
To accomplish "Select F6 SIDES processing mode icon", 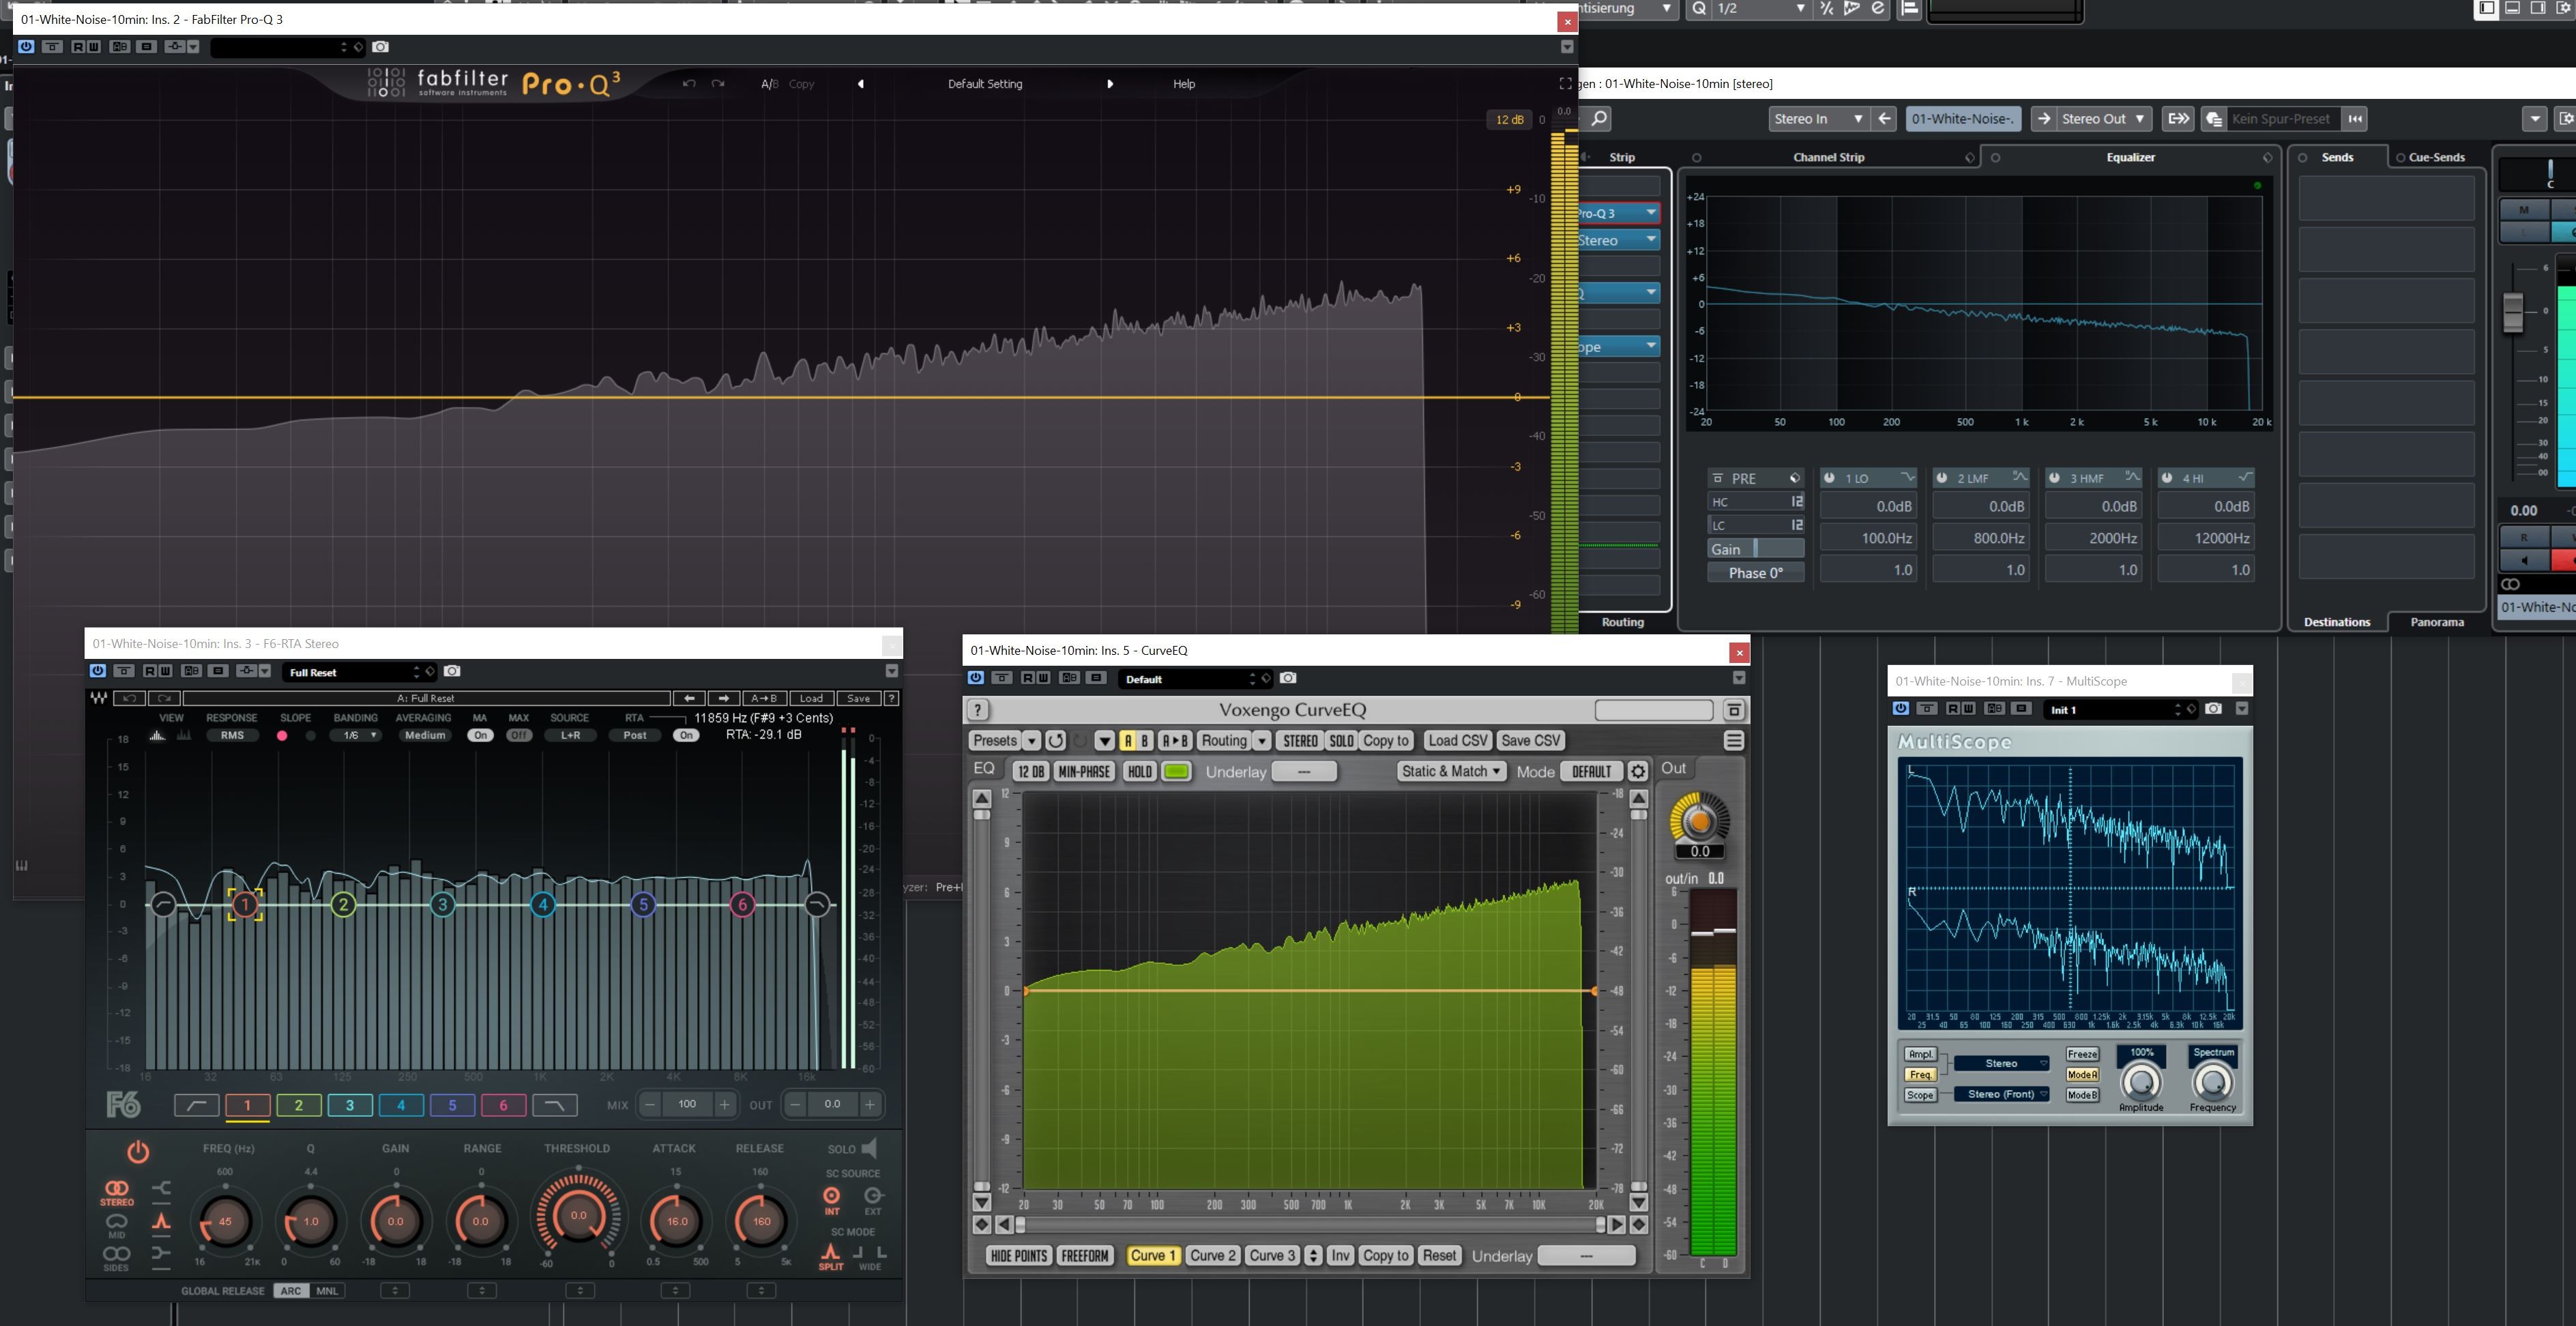I will point(116,1258).
